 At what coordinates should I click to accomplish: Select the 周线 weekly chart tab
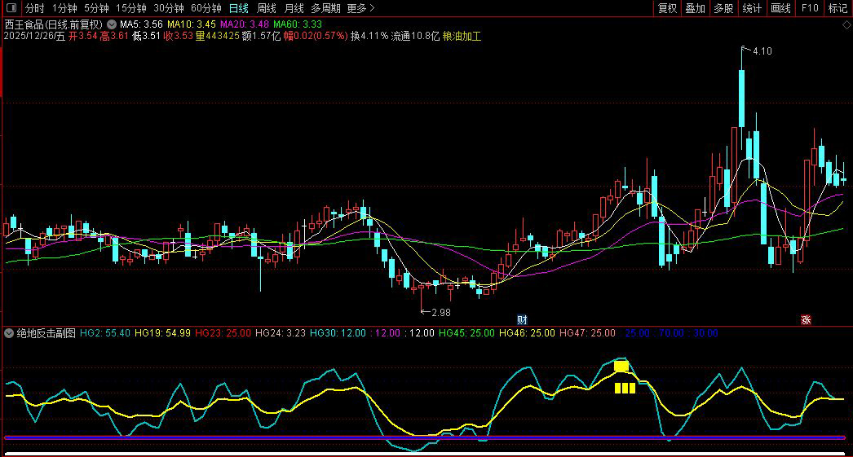tap(266, 8)
